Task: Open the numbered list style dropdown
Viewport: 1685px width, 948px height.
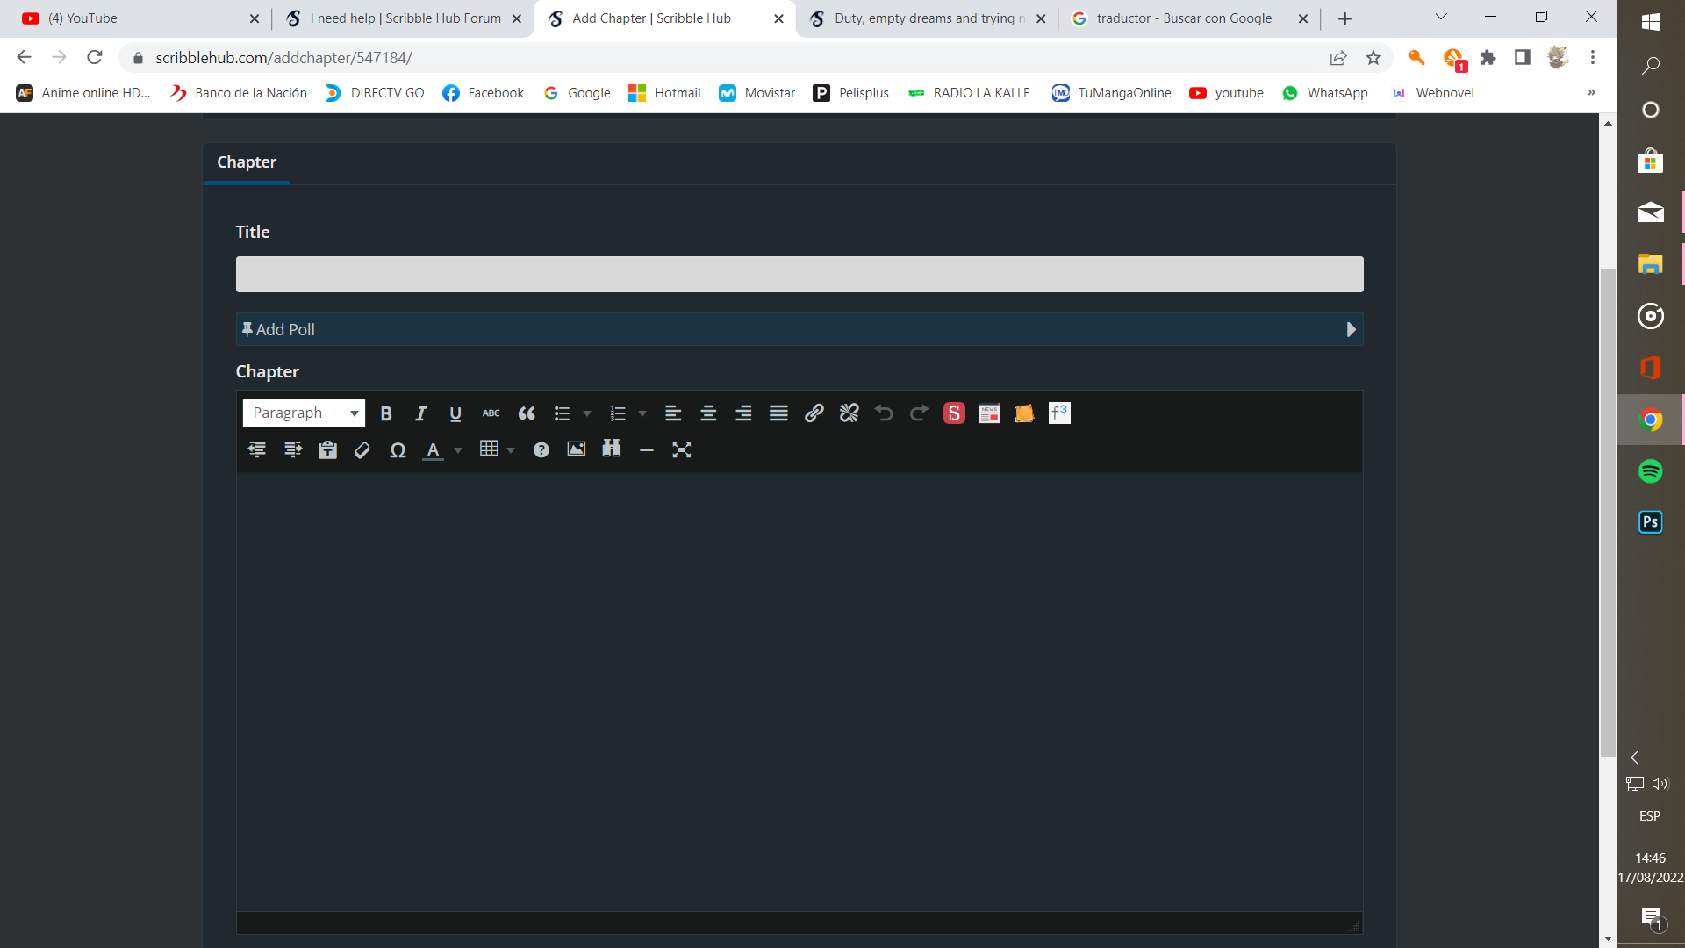Action: tap(642, 413)
